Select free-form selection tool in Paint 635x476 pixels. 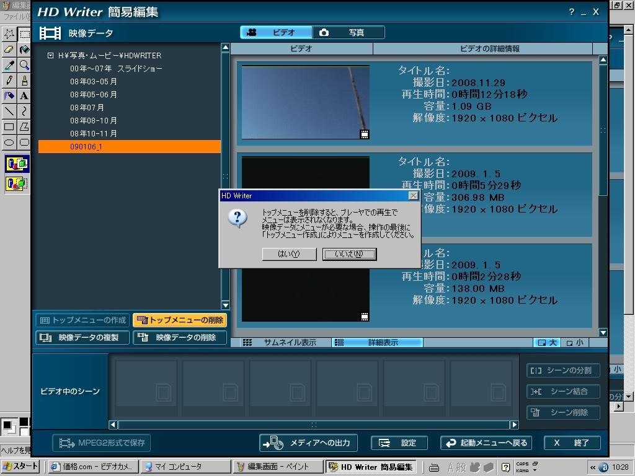pyautogui.click(x=9, y=34)
